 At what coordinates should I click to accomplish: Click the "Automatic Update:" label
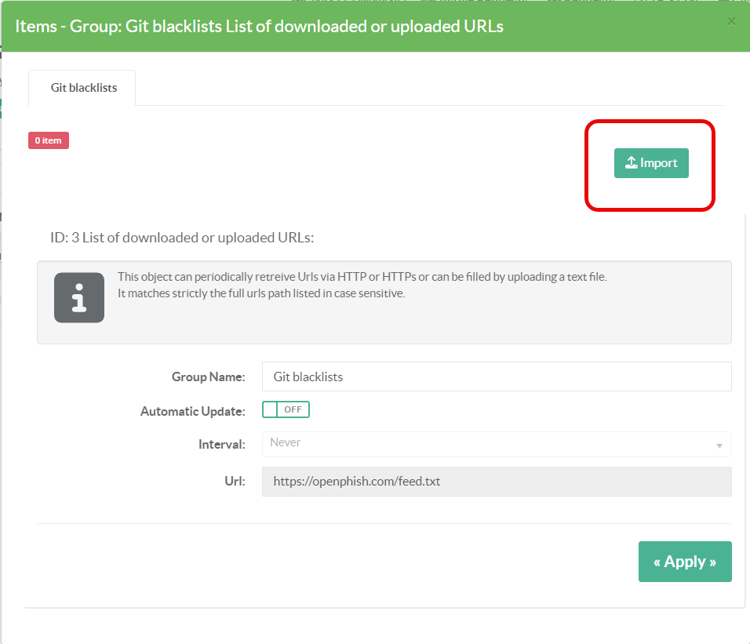point(192,411)
